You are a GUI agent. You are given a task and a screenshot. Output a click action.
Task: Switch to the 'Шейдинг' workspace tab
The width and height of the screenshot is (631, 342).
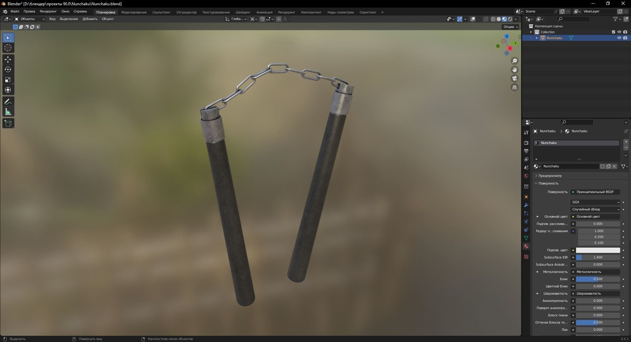coord(243,12)
